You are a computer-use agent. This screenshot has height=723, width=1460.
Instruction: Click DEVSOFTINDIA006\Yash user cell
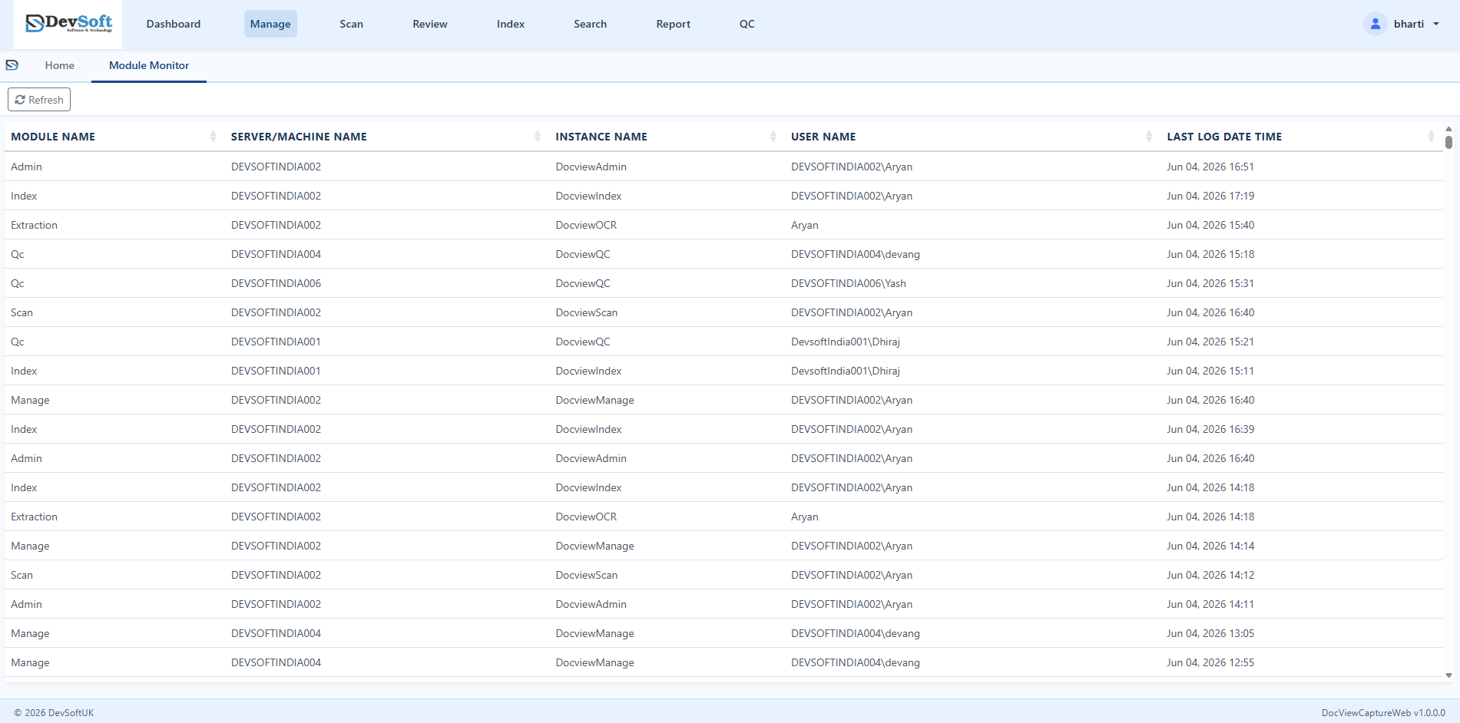pyautogui.click(x=849, y=283)
